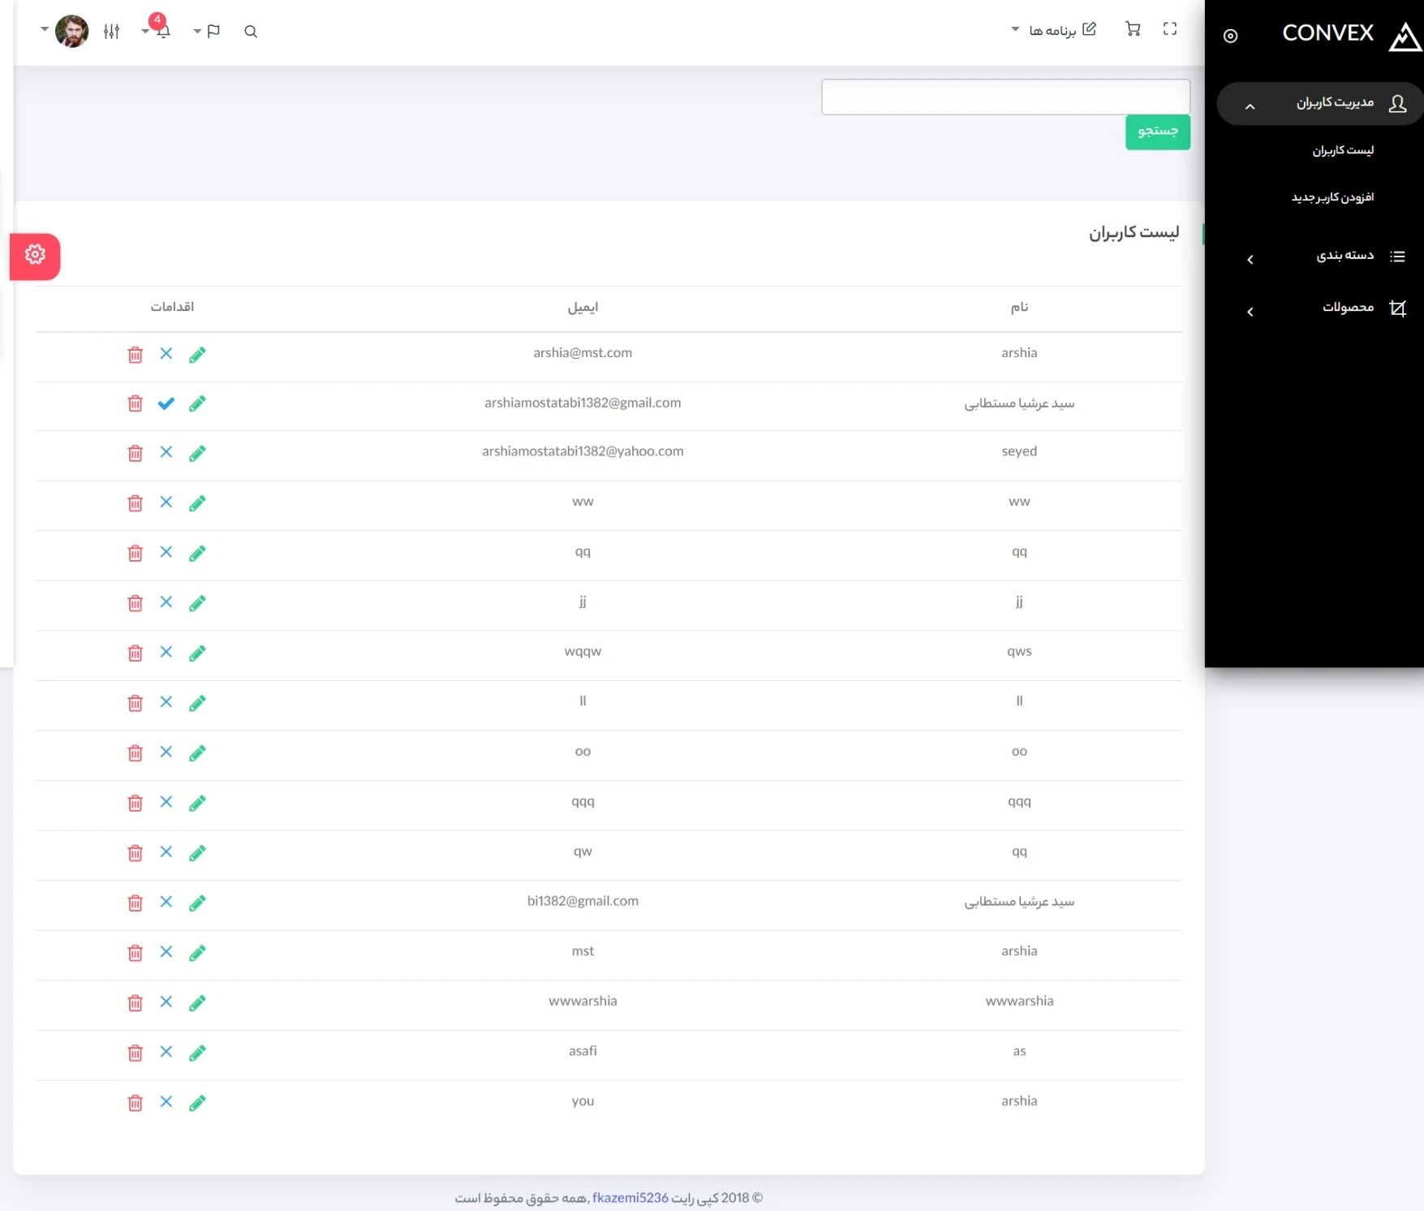This screenshot has height=1211, width=1424.
Task: Click the sliders settings icon near avatar
Action: pos(111,32)
